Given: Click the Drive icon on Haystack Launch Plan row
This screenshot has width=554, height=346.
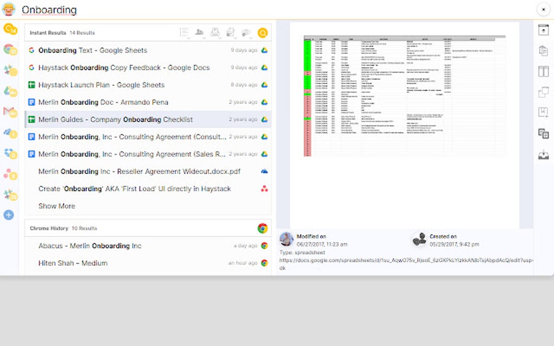Looking at the screenshot, I should (x=265, y=85).
